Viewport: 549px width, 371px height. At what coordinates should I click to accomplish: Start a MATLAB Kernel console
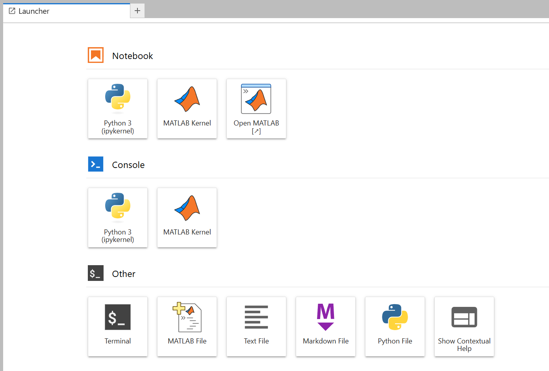click(x=187, y=218)
